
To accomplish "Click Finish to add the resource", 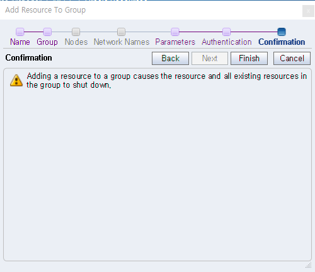I will point(249,58).
